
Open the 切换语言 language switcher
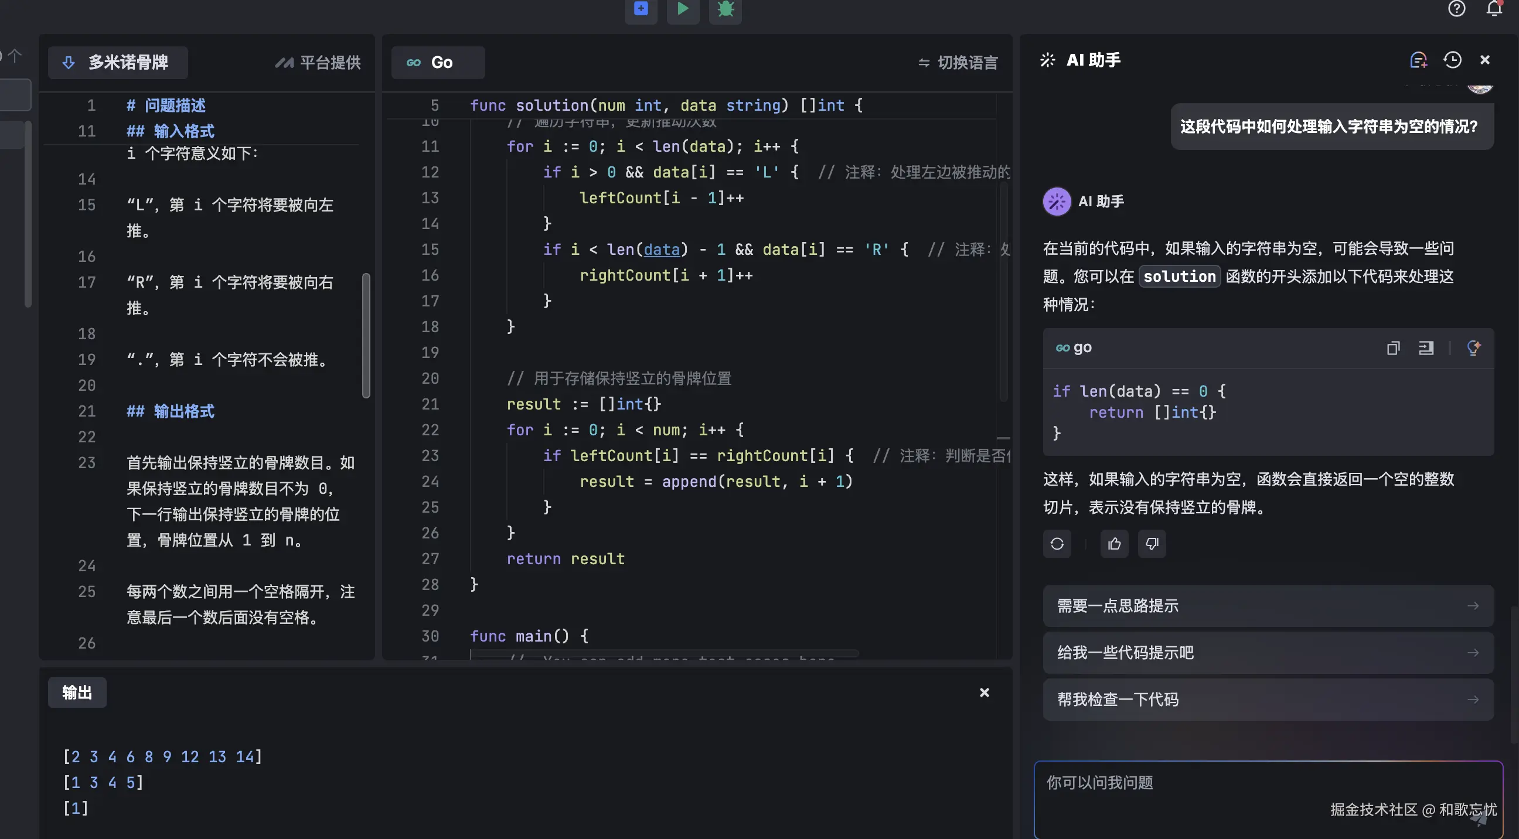point(956,62)
